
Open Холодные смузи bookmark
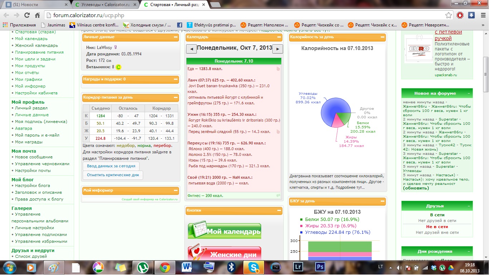(x=147, y=25)
